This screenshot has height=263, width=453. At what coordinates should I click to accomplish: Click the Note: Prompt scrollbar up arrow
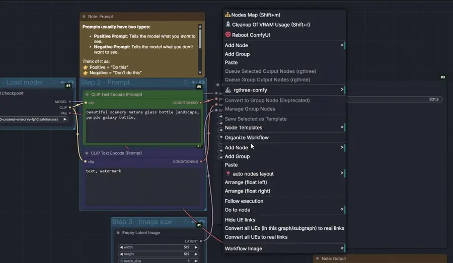(x=200, y=27)
